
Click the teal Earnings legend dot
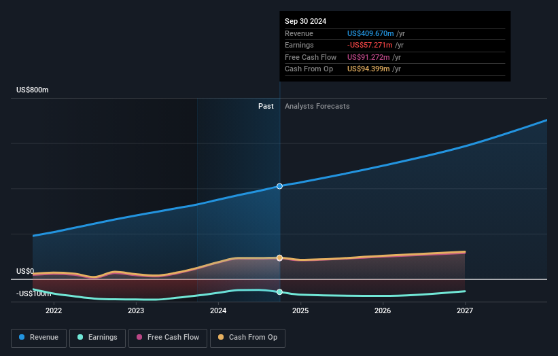click(80, 337)
